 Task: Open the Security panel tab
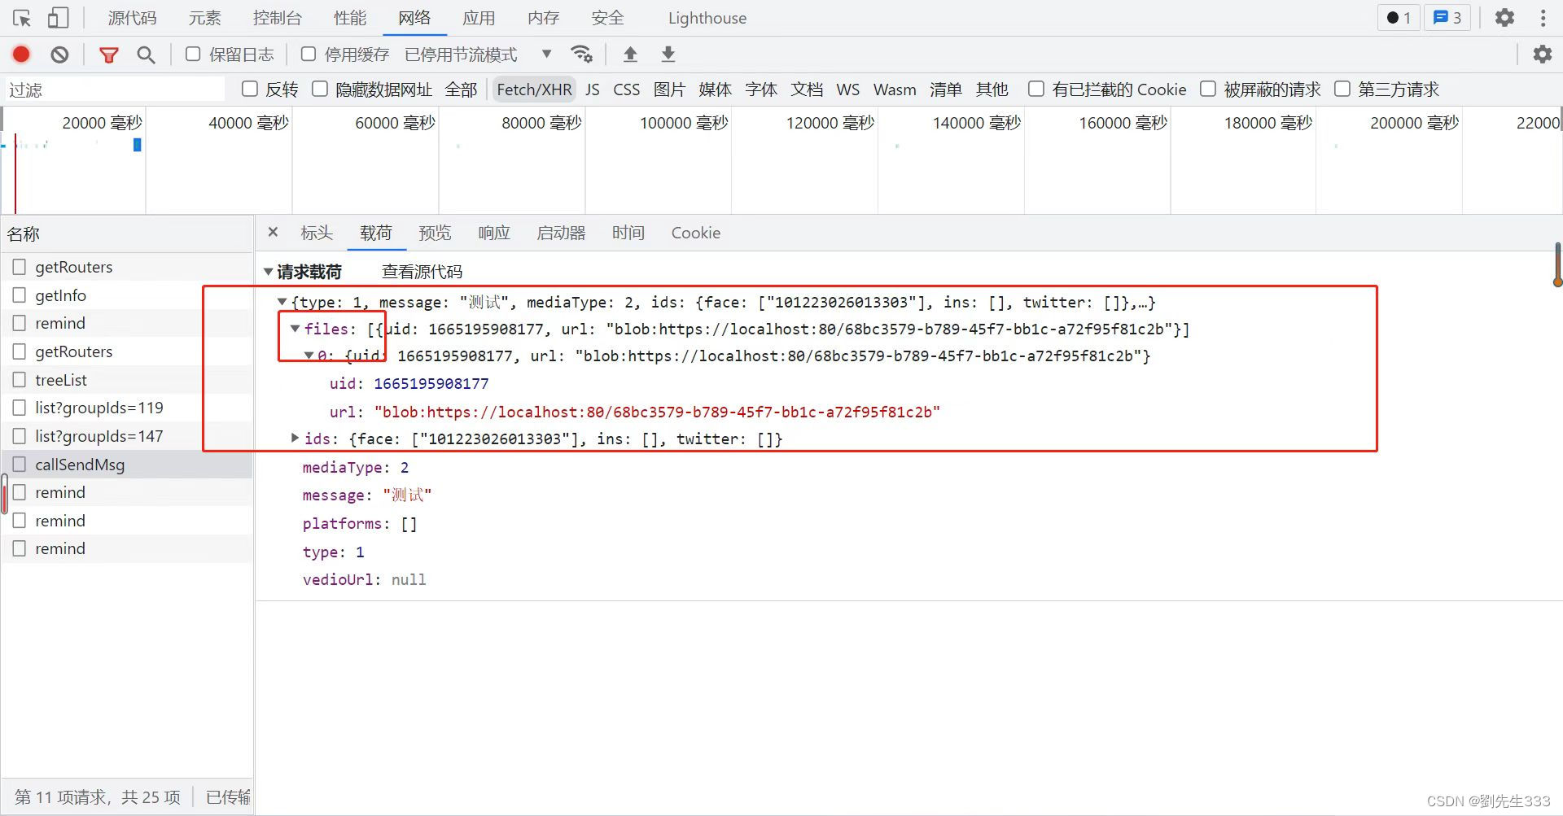pos(607,18)
